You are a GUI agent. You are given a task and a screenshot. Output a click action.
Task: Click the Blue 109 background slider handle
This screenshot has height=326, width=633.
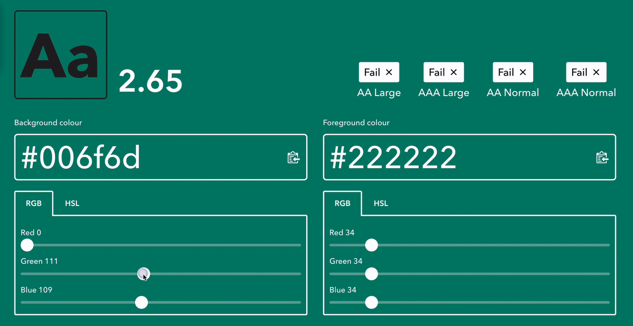[x=141, y=302]
